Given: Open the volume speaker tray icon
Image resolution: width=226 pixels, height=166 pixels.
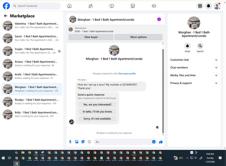Looking at the screenshot, I should pyautogui.click(x=196, y=158).
